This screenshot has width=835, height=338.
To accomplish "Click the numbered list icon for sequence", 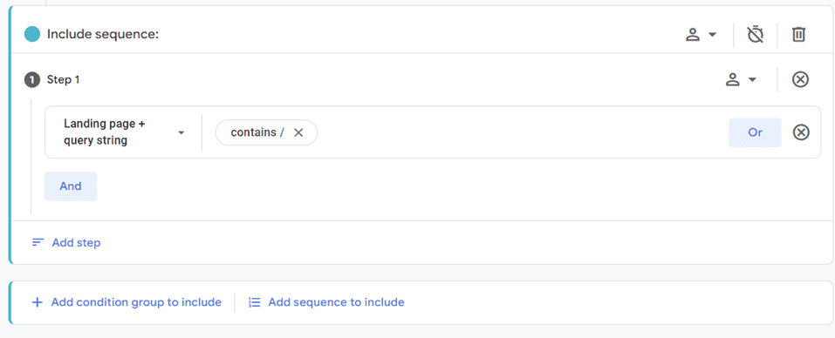I will tap(255, 302).
